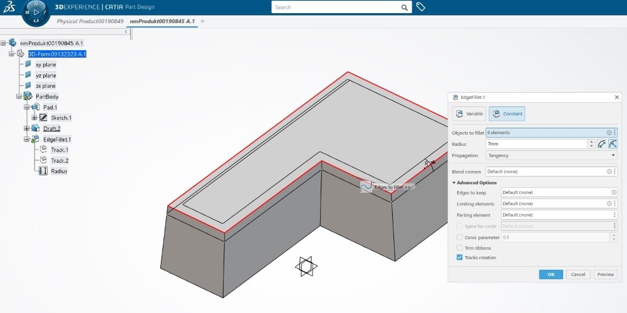Open Blend corners options menu dots
This screenshot has width=627, height=313.
click(614, 172)
